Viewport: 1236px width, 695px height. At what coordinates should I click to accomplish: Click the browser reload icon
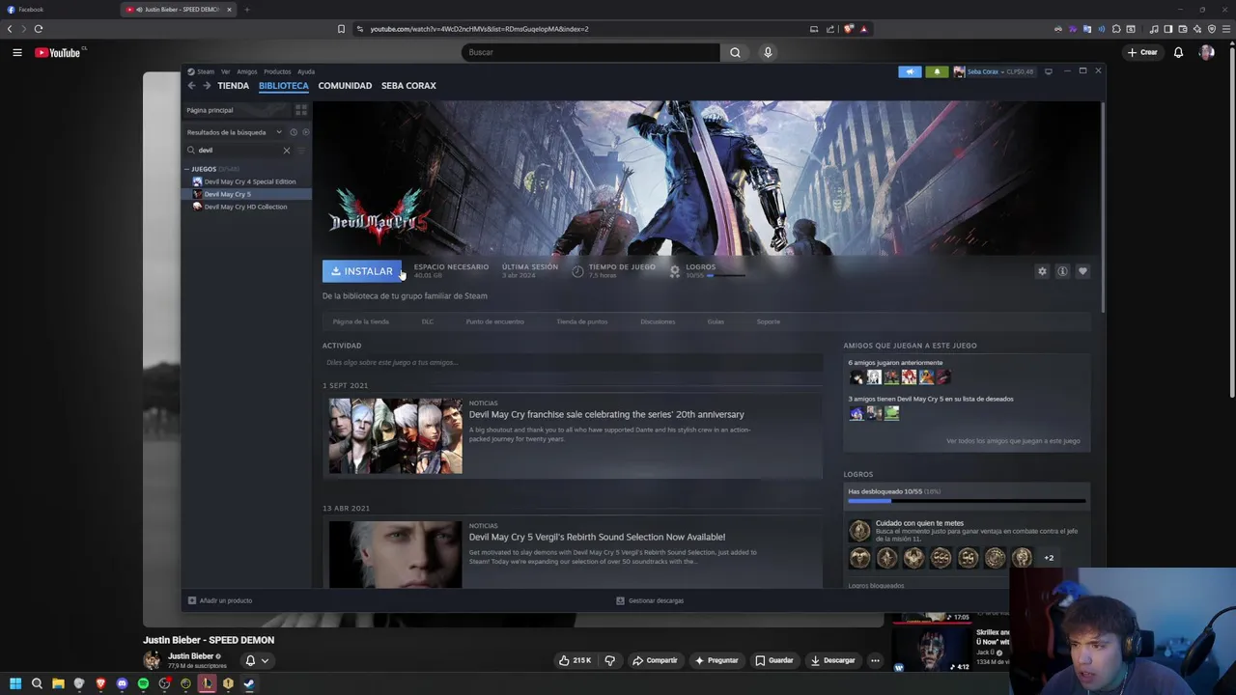(x=39, y=29)
